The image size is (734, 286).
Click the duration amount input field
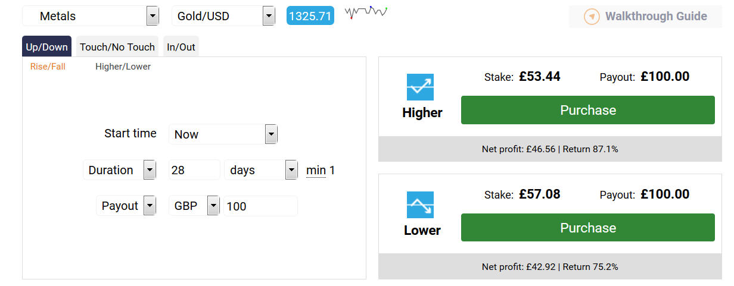pyautogui.click(x=194, y=170)
